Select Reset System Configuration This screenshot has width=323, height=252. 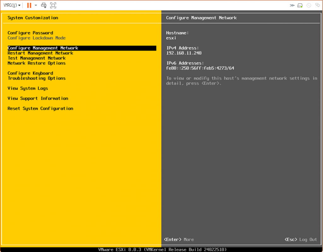click(40, 108)
